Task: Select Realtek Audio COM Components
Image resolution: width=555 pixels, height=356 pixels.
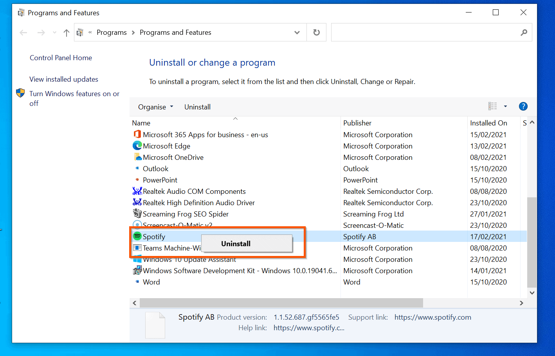Action: tap(194, 191)
